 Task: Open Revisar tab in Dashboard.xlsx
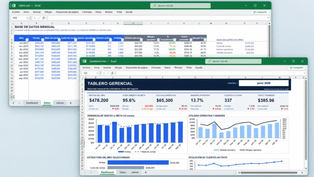pos(178,68)
